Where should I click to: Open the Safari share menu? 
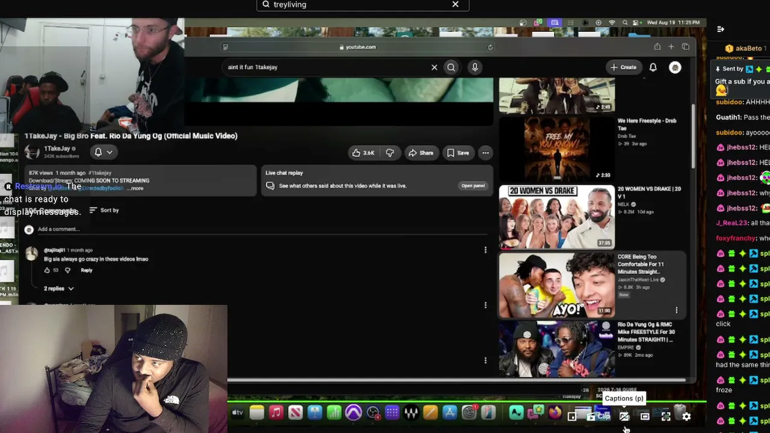click(x=657, y=47)
